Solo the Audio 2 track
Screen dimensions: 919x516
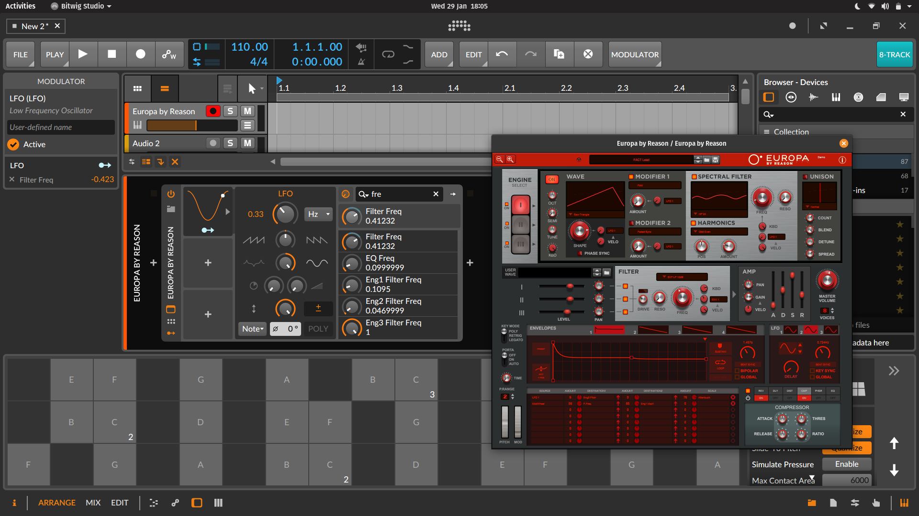230,143
